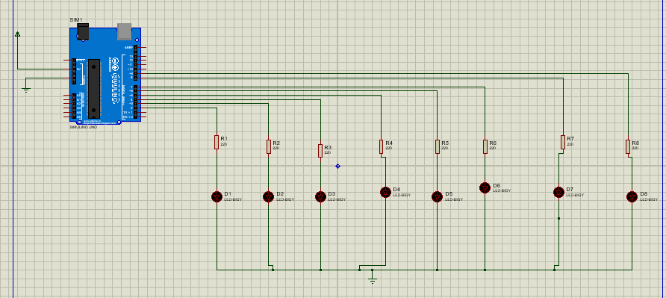
Task: Select LED D2 symbol
Action: click(269, 197)
